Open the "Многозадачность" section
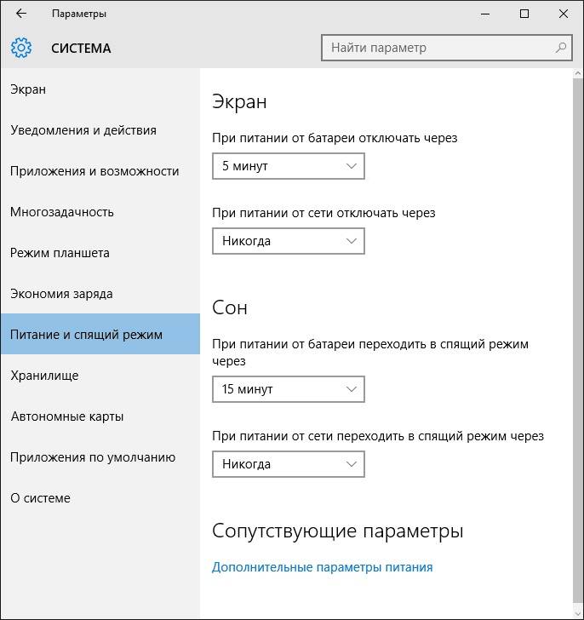Screen dimensions: 584x620 (62, 212)
